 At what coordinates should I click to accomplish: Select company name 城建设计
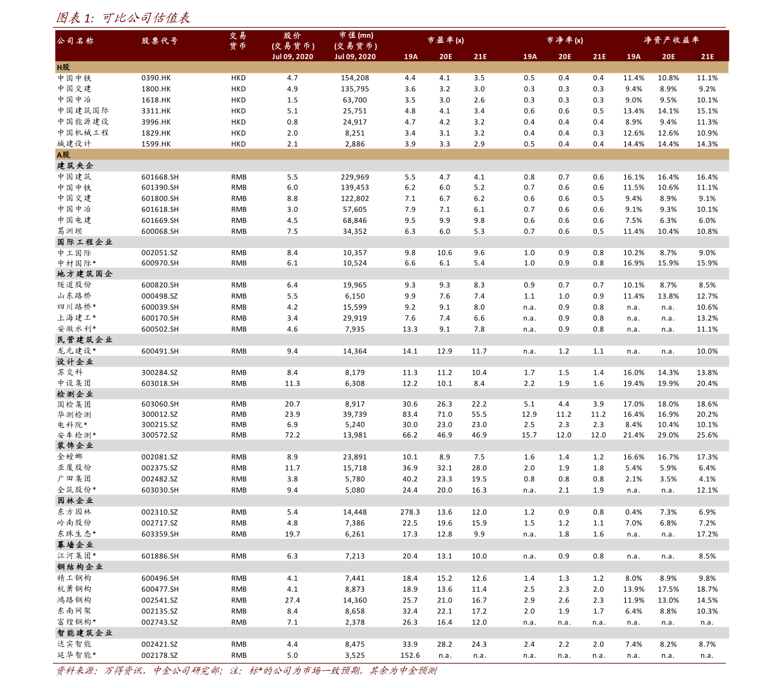[74, 144]
